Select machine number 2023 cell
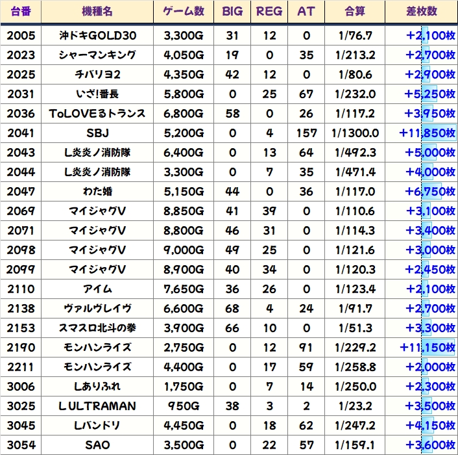The height and width of the screenshot is (455, 458). coord(21,55)
